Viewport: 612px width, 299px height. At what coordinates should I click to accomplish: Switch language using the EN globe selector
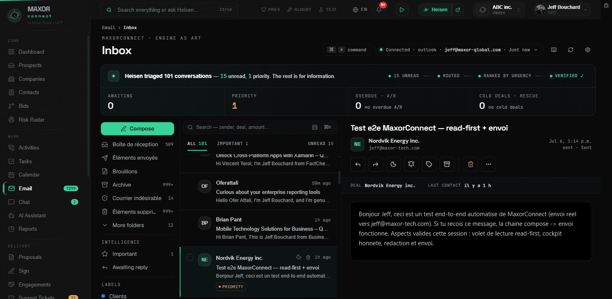360,10
